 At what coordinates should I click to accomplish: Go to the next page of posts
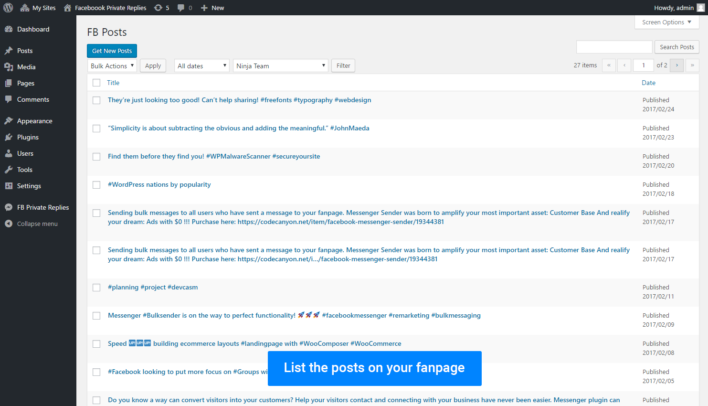click(676, 65)
